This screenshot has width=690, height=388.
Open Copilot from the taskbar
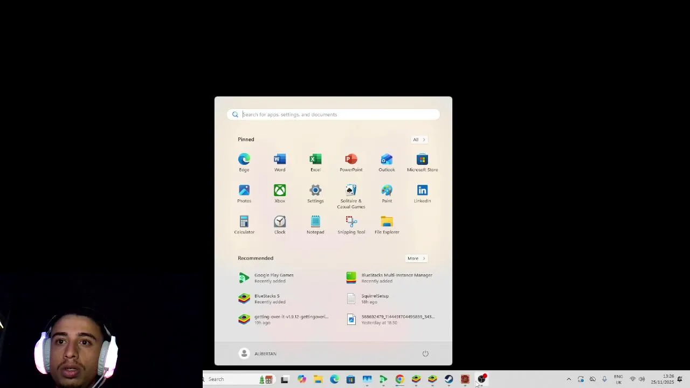(301, 379)
